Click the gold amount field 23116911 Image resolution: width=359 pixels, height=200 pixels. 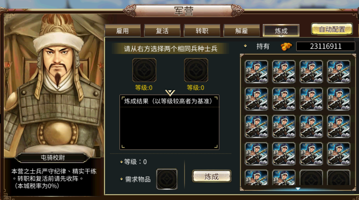(x=326, y=46)
